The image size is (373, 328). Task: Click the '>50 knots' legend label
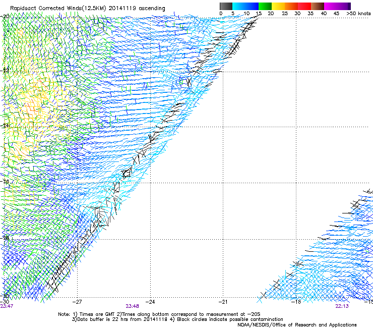point(358,14)
